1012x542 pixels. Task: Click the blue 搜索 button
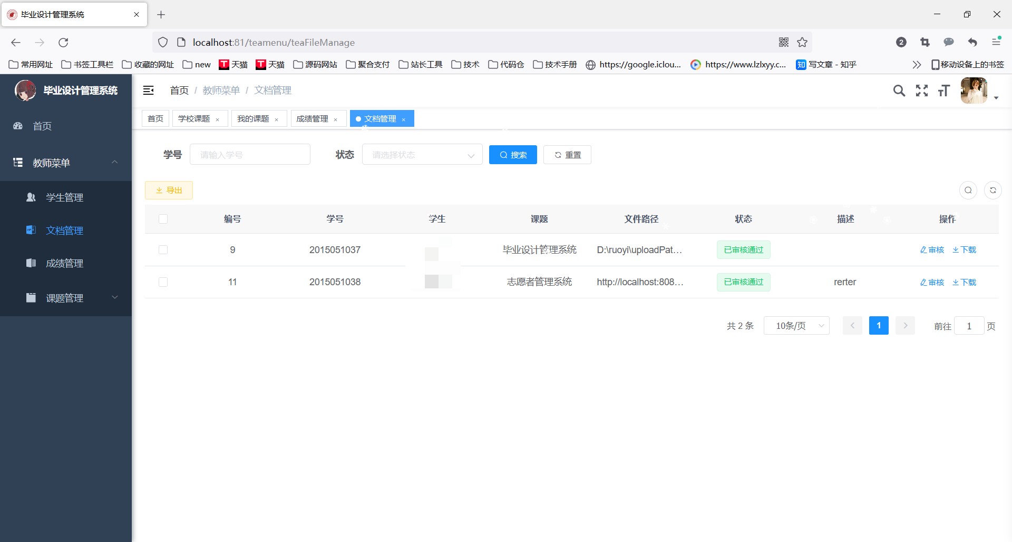[513, 155]
